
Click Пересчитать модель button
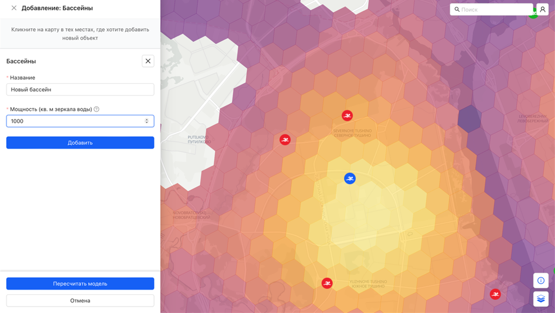(x=80, y=284)
